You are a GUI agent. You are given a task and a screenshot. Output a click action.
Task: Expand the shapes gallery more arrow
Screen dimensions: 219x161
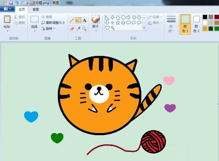(144, 28)
